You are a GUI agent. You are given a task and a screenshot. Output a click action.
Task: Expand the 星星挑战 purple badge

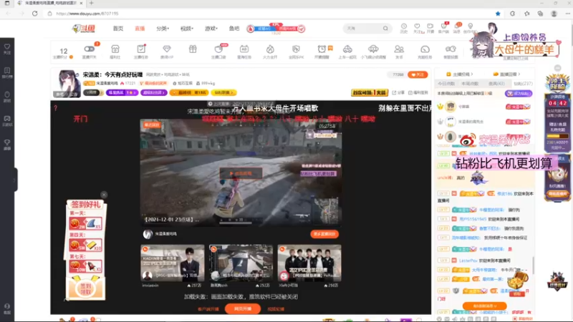pos(122,93)
